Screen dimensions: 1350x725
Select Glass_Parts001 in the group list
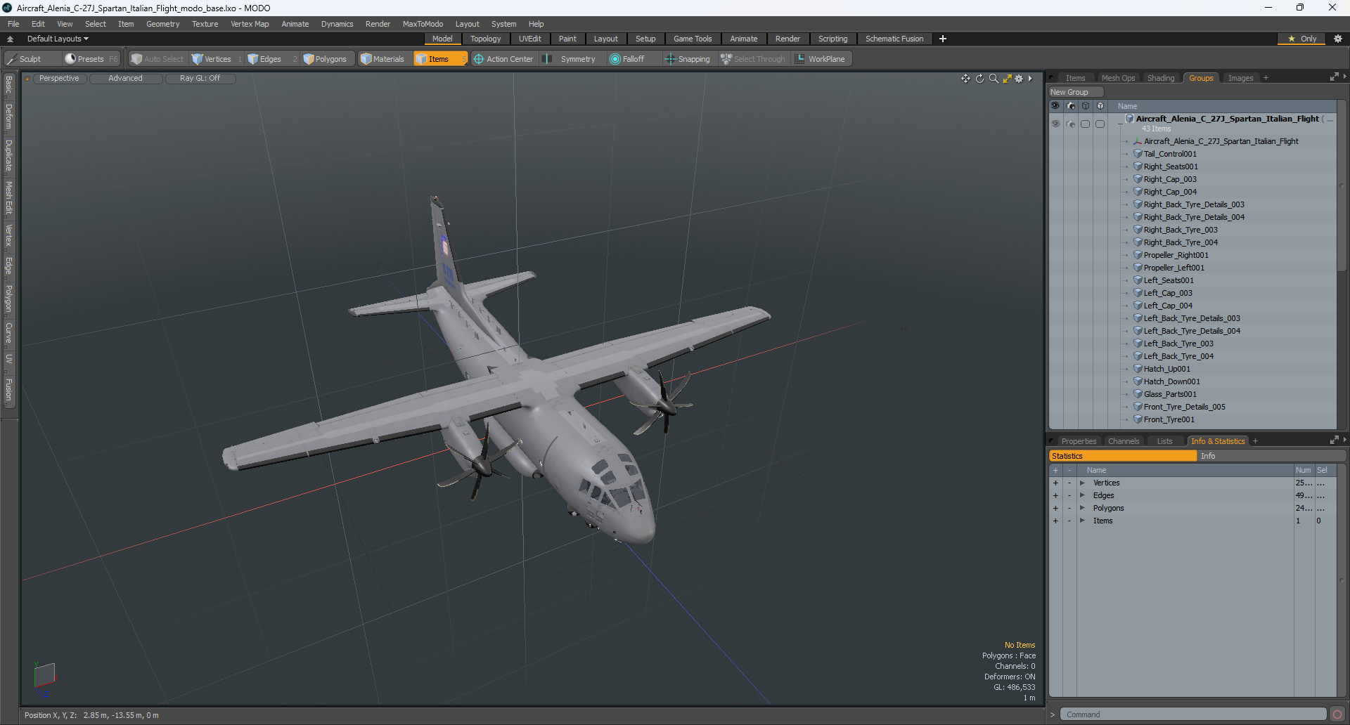[x=1170, y=394]
